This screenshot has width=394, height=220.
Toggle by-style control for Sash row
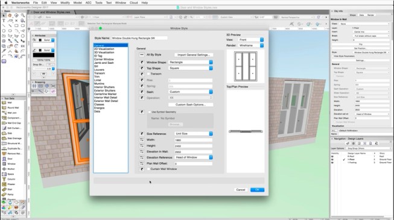142,92
